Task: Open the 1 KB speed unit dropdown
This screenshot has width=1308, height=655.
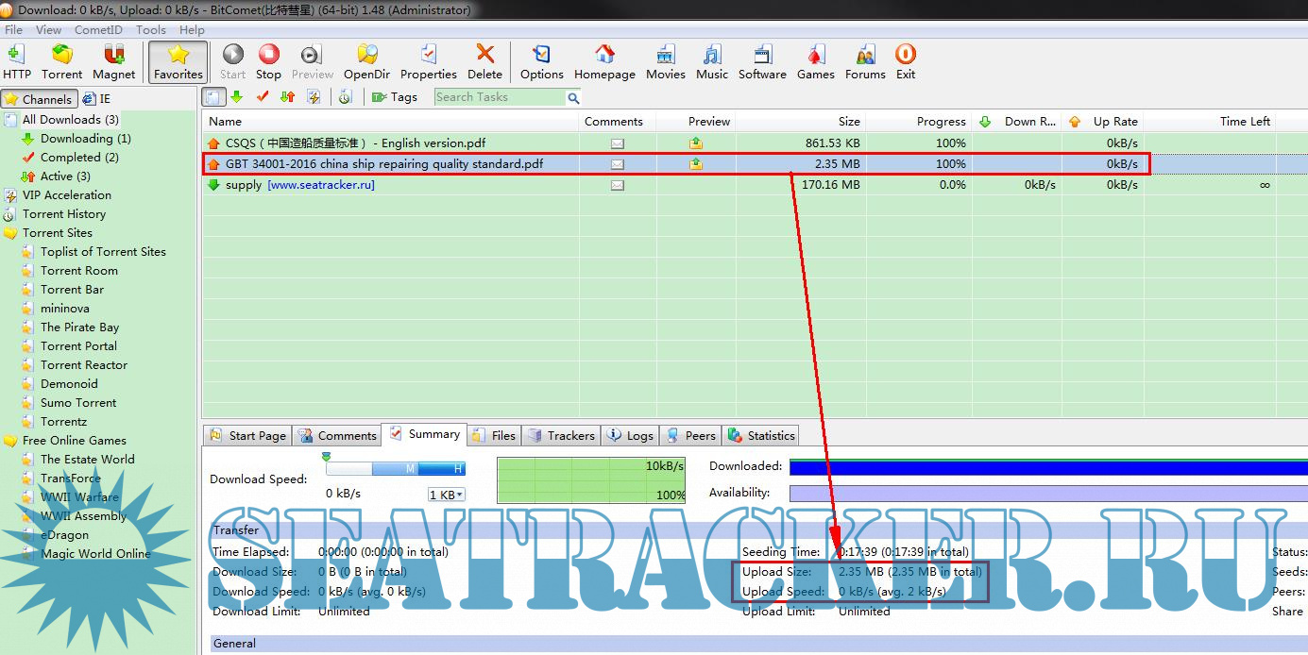Action: pos(447,495)
